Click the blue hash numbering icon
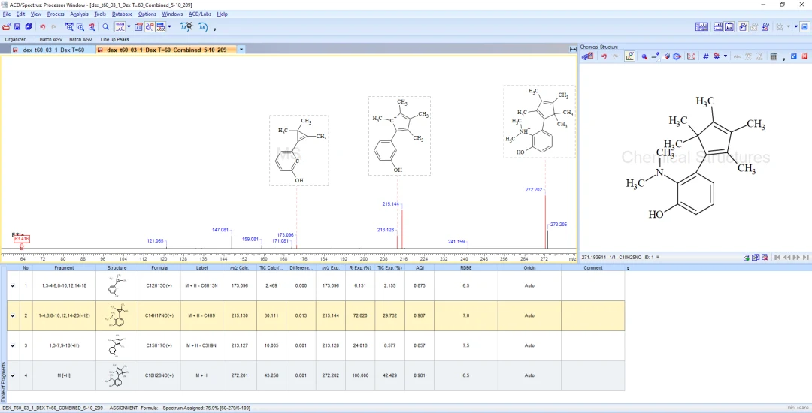This screenshot has width=812, height=413. (x=706, y=56)
